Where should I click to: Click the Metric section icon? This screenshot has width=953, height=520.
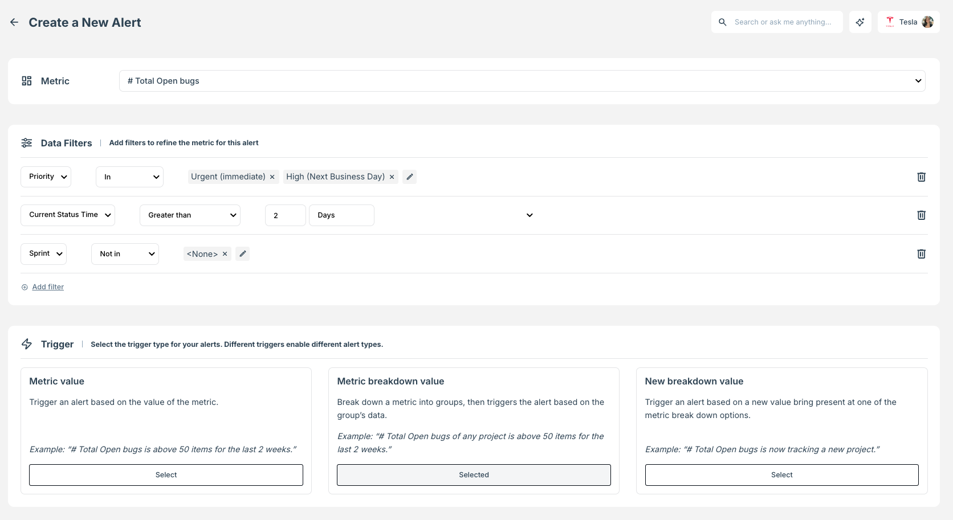coord(27,81)
